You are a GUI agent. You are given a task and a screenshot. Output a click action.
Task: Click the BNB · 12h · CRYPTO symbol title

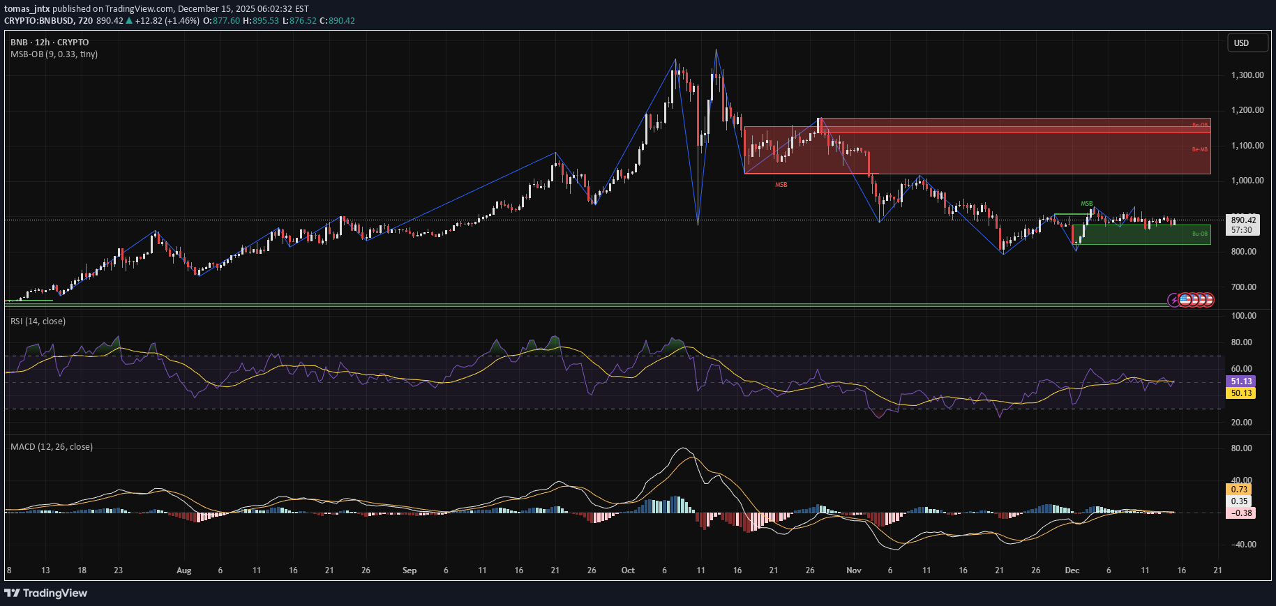point(50,43)
